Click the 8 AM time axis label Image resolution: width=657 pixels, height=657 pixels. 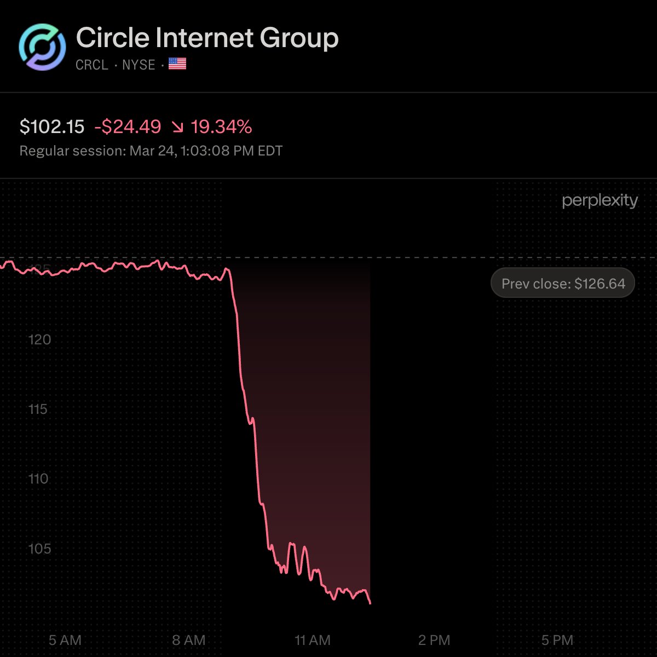(x=188, y=640)
